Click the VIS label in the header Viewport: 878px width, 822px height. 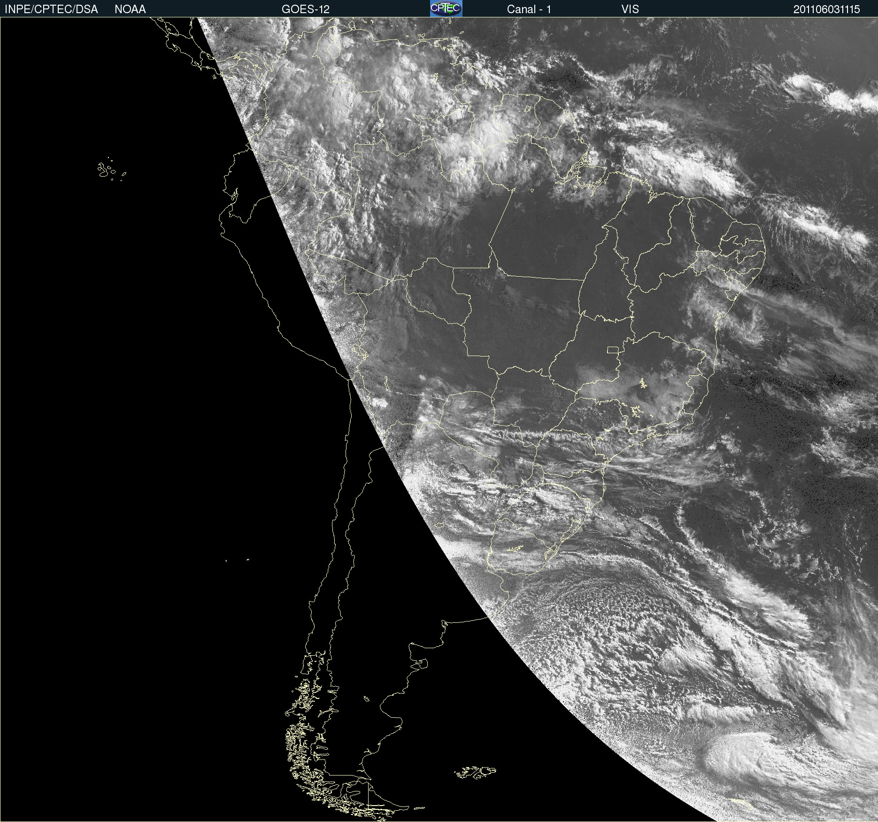[x=630, y=9]
